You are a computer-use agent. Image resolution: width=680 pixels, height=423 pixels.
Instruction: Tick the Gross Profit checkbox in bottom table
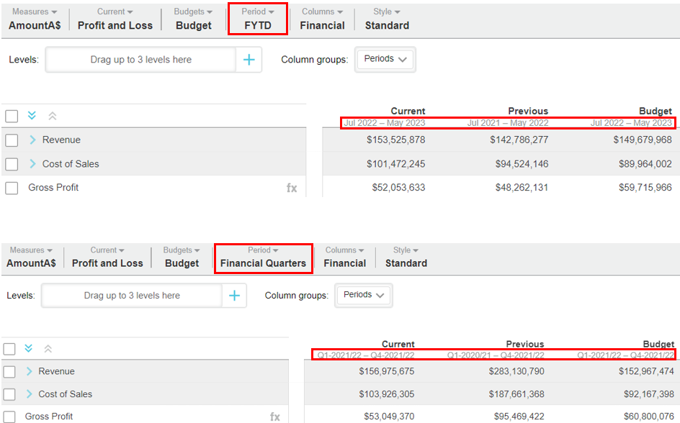coord(9,417)
